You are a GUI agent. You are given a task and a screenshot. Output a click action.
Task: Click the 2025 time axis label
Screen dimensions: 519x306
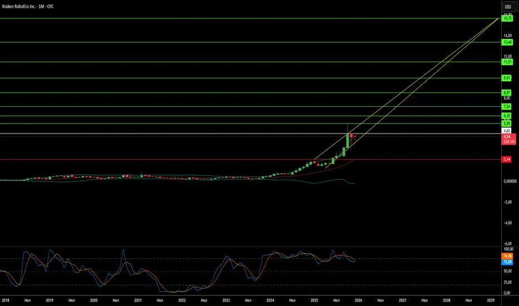[314, 300]
